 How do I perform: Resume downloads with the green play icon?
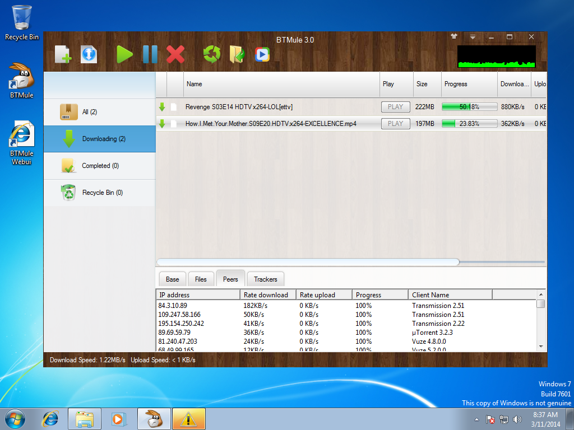[124, 54]
